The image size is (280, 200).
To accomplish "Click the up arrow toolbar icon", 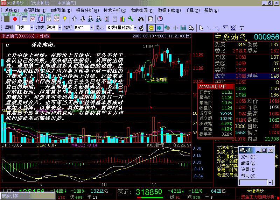I will click(x=75, y=19).
